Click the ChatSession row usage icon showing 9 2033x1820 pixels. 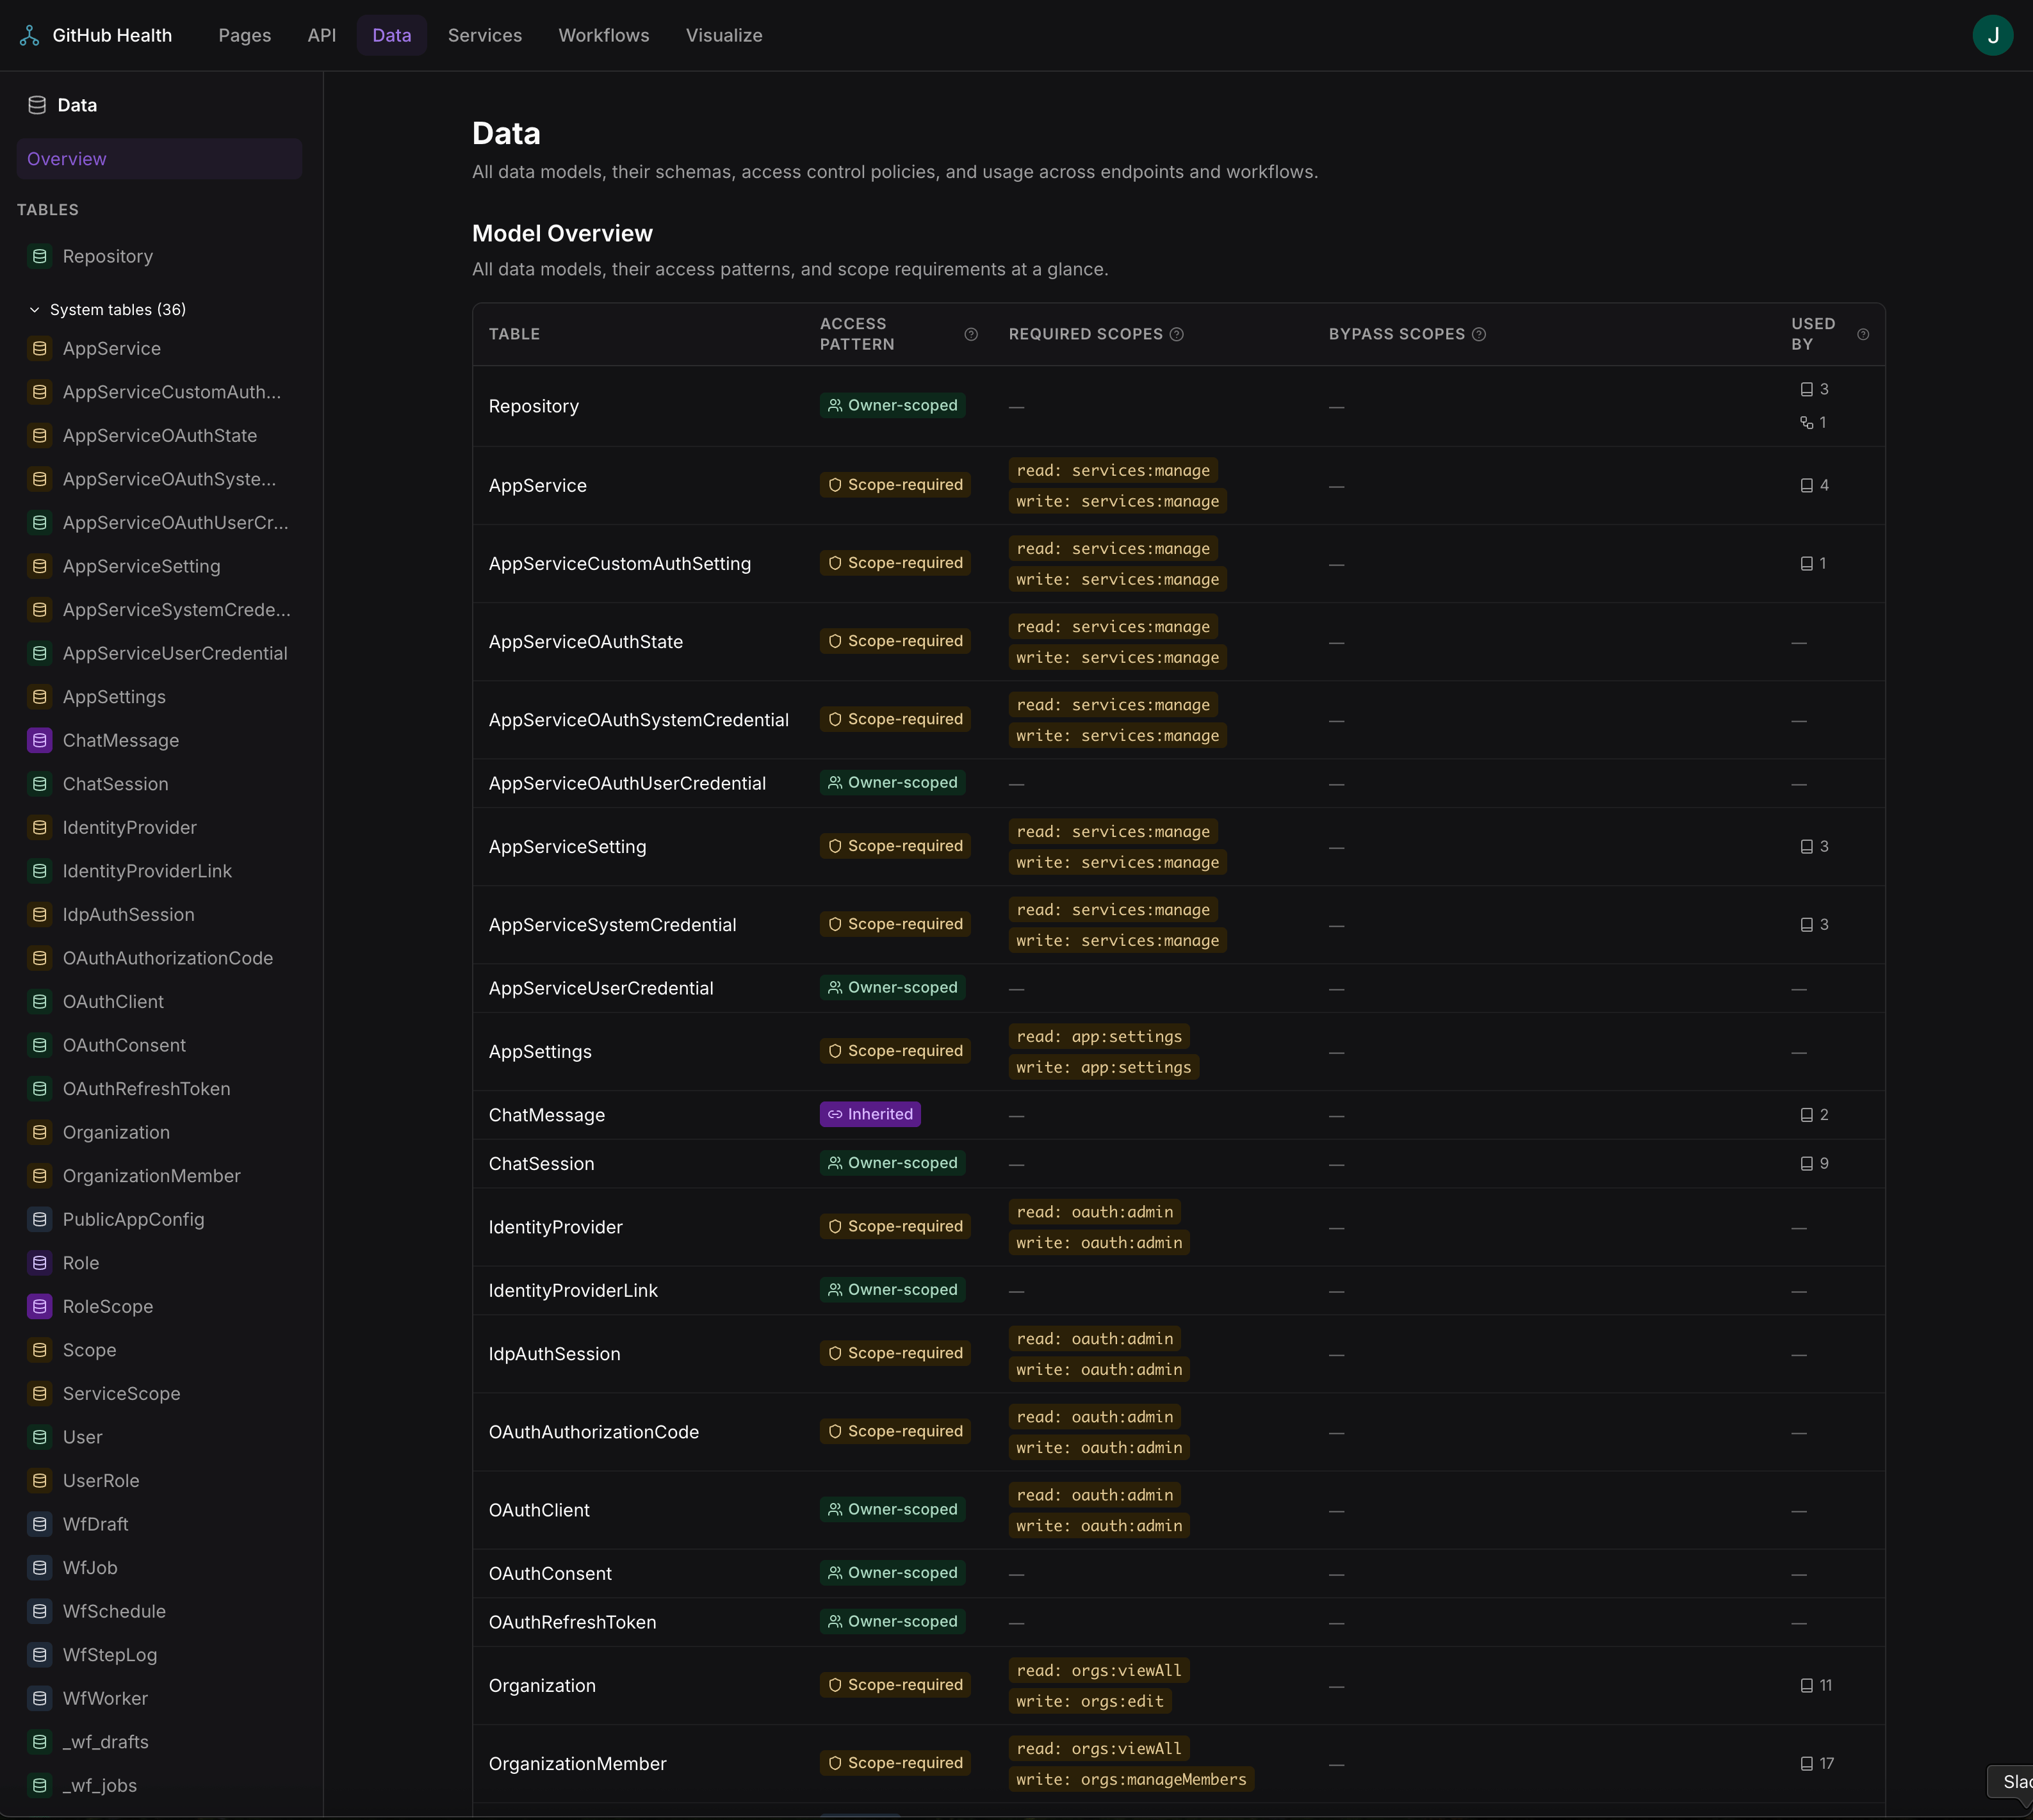pos(1807,1163)
